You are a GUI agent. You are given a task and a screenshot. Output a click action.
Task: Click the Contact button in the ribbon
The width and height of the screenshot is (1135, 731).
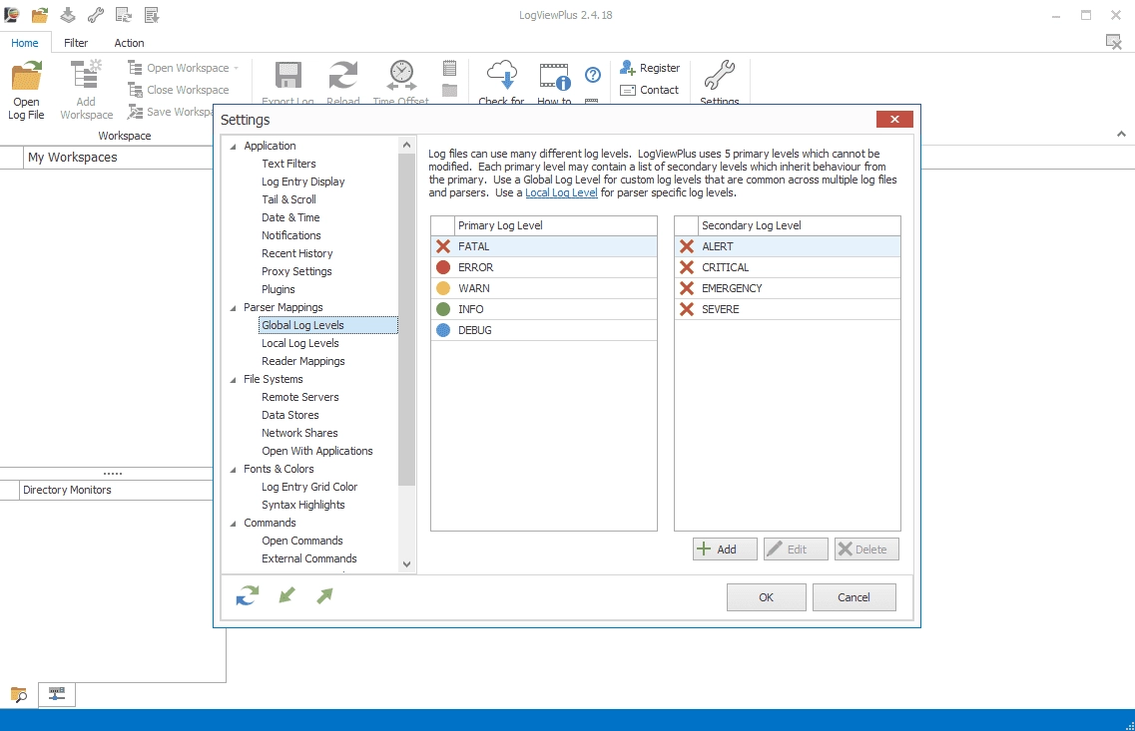650,90
